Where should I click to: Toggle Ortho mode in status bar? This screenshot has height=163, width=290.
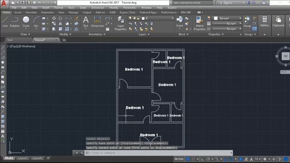coord(203,159)
